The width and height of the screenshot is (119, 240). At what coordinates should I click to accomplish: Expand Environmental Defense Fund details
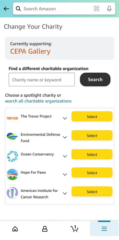pos(65,137)
